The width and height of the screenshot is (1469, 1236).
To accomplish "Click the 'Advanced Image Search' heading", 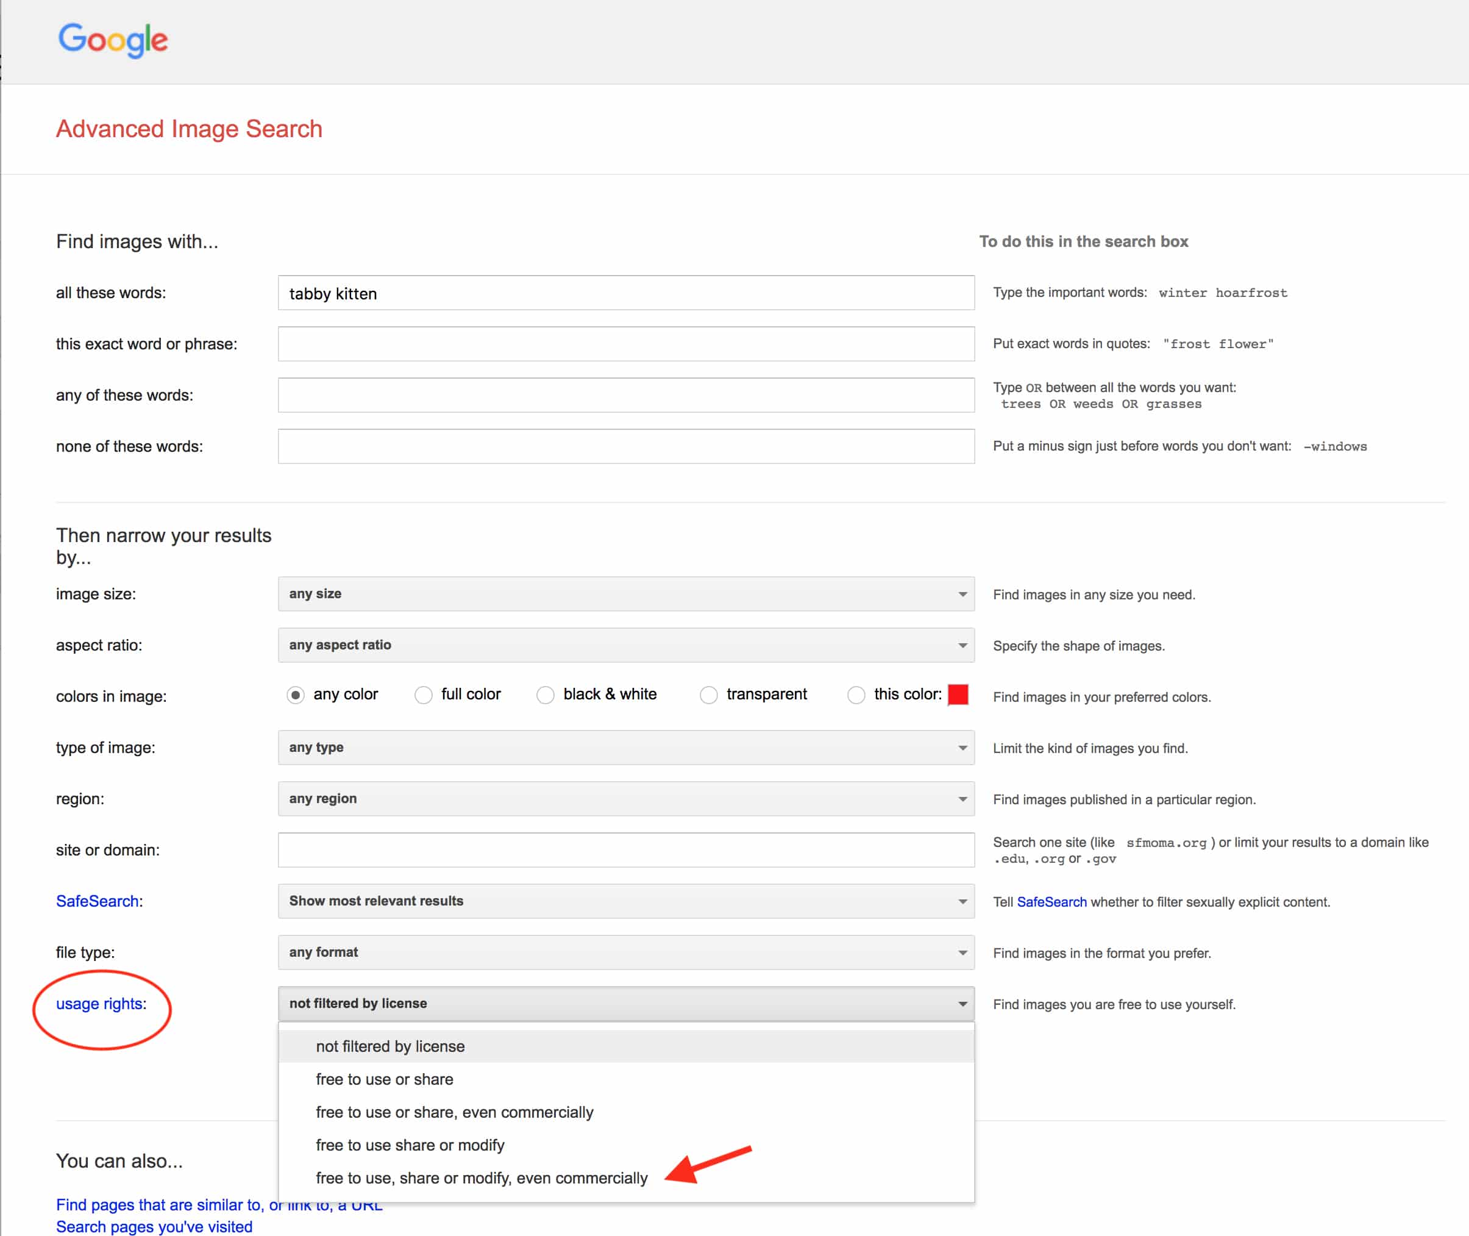I will pyautogui.click(x=189, y=129).
